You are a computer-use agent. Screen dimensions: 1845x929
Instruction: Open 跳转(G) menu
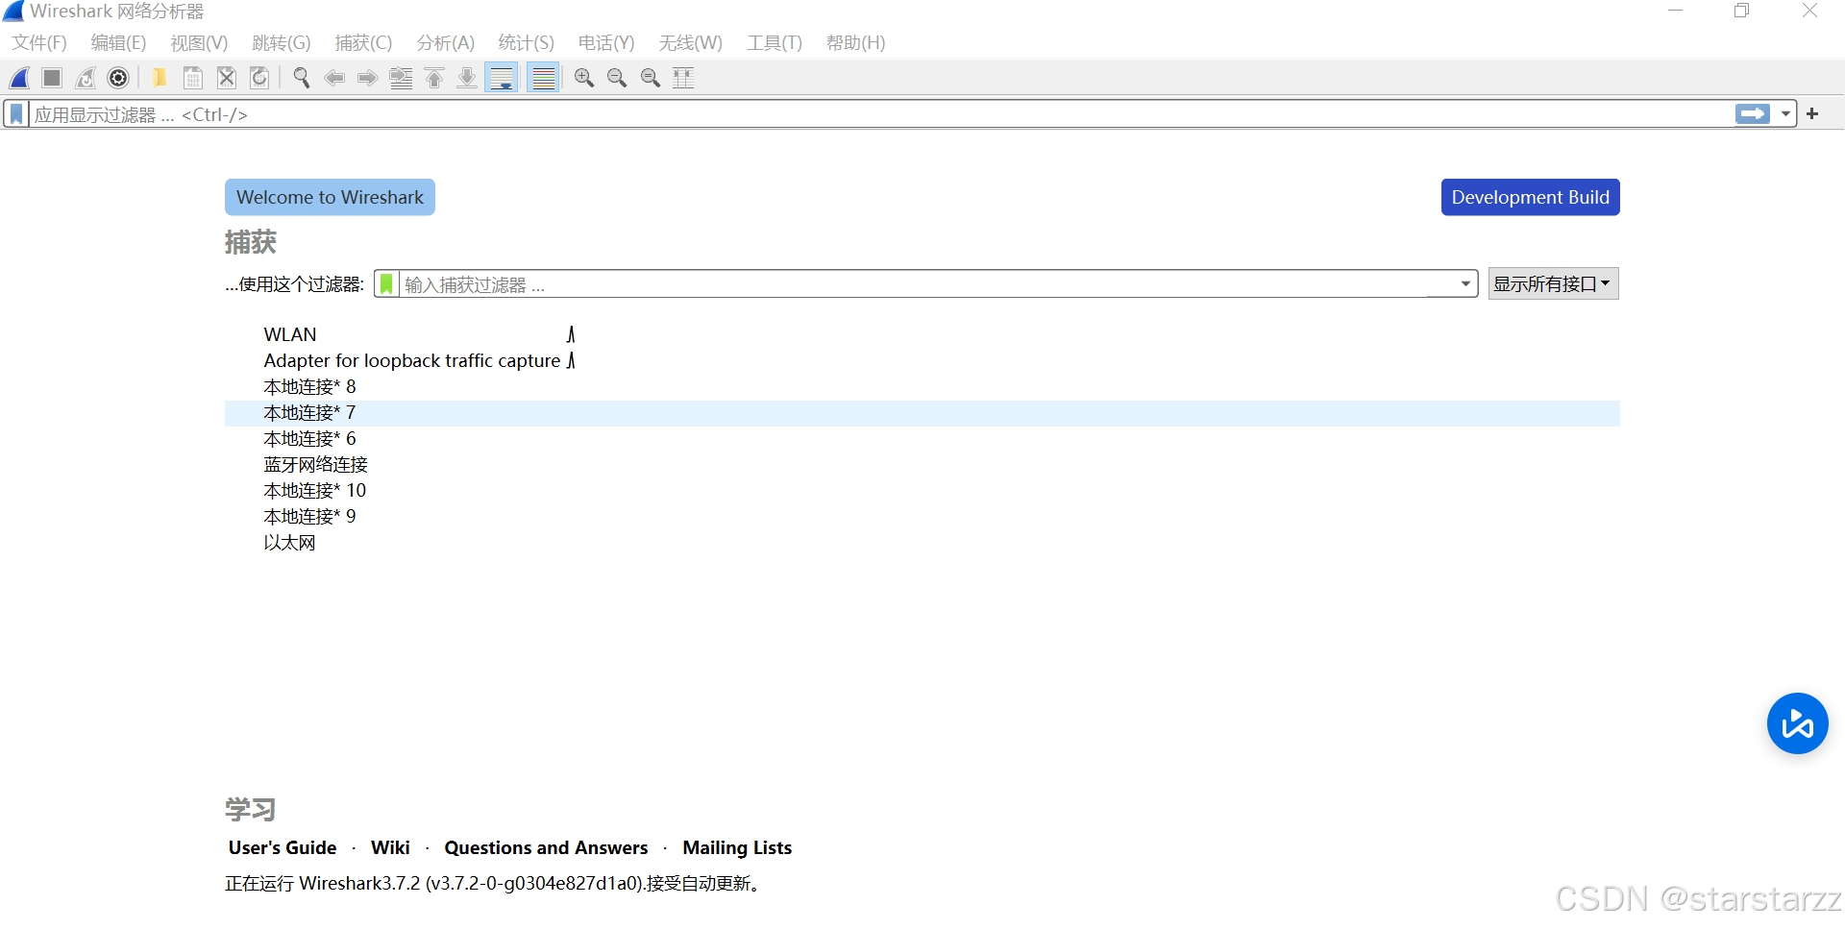282,43
